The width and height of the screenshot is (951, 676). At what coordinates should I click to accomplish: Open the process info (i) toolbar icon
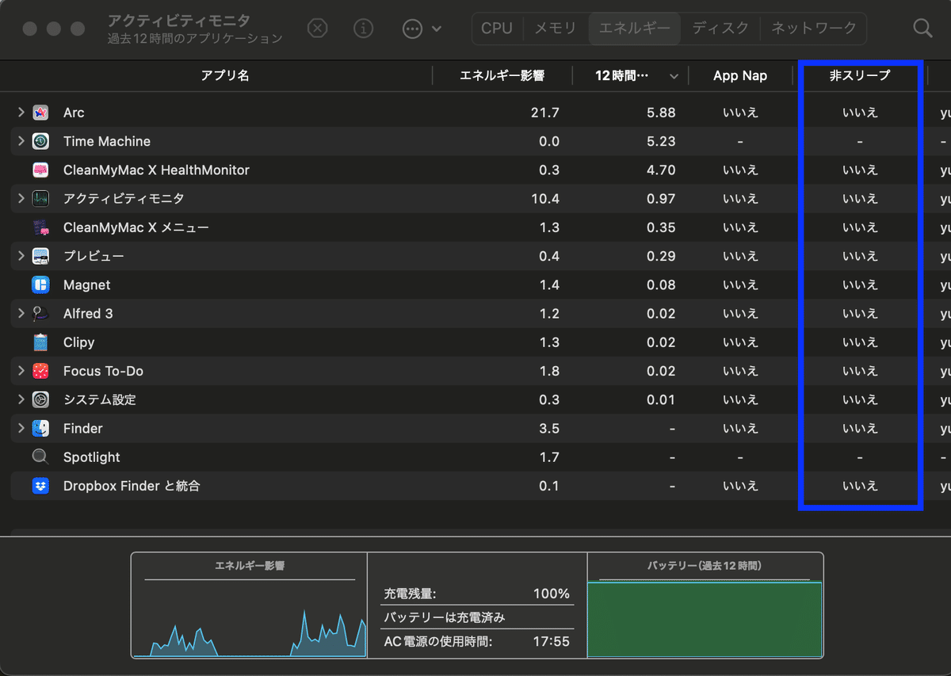coord(364,29)
